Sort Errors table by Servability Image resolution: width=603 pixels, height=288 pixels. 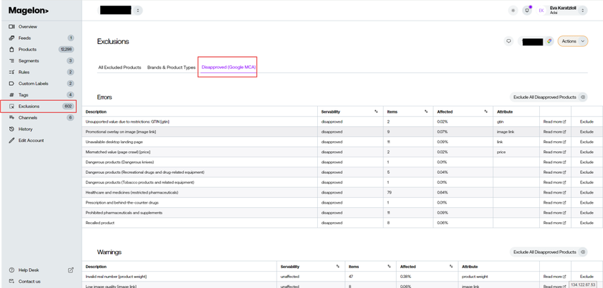pos(376,111)
